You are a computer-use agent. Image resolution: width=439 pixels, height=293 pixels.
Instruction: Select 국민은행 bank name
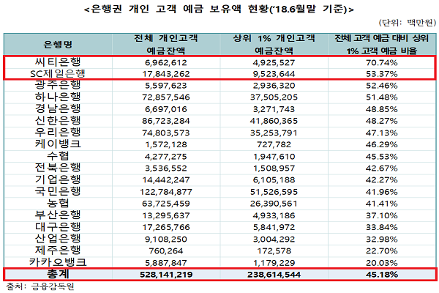58,191
